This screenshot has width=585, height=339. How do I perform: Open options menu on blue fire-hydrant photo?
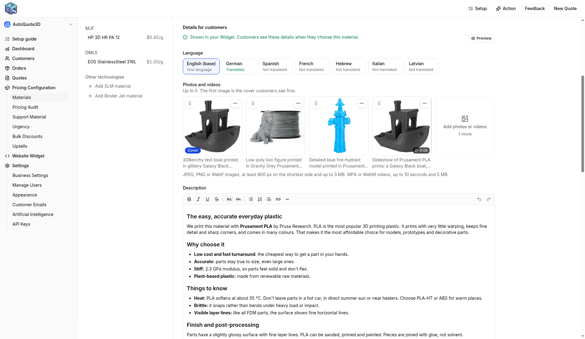click(362, 103)
